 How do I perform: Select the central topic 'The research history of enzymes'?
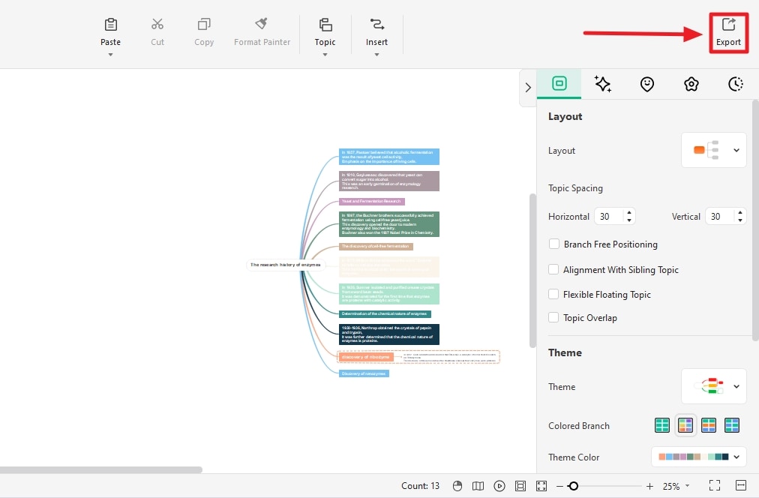(286, 265)
